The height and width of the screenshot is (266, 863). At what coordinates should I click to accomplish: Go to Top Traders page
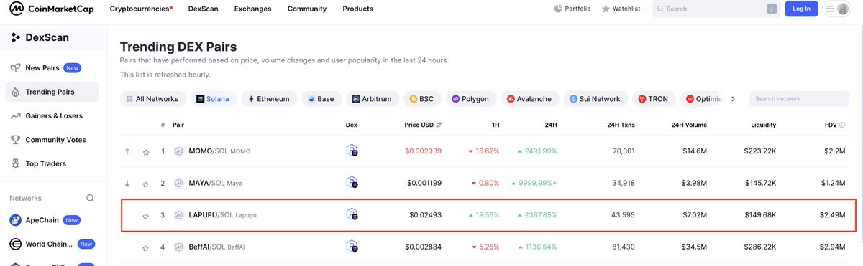click(x=46, y=163)
